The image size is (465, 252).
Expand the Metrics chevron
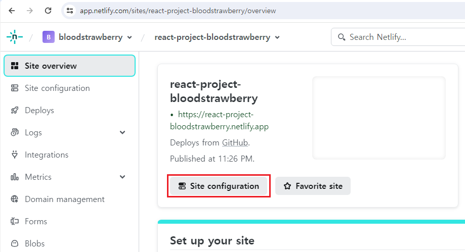pos(122,177)
